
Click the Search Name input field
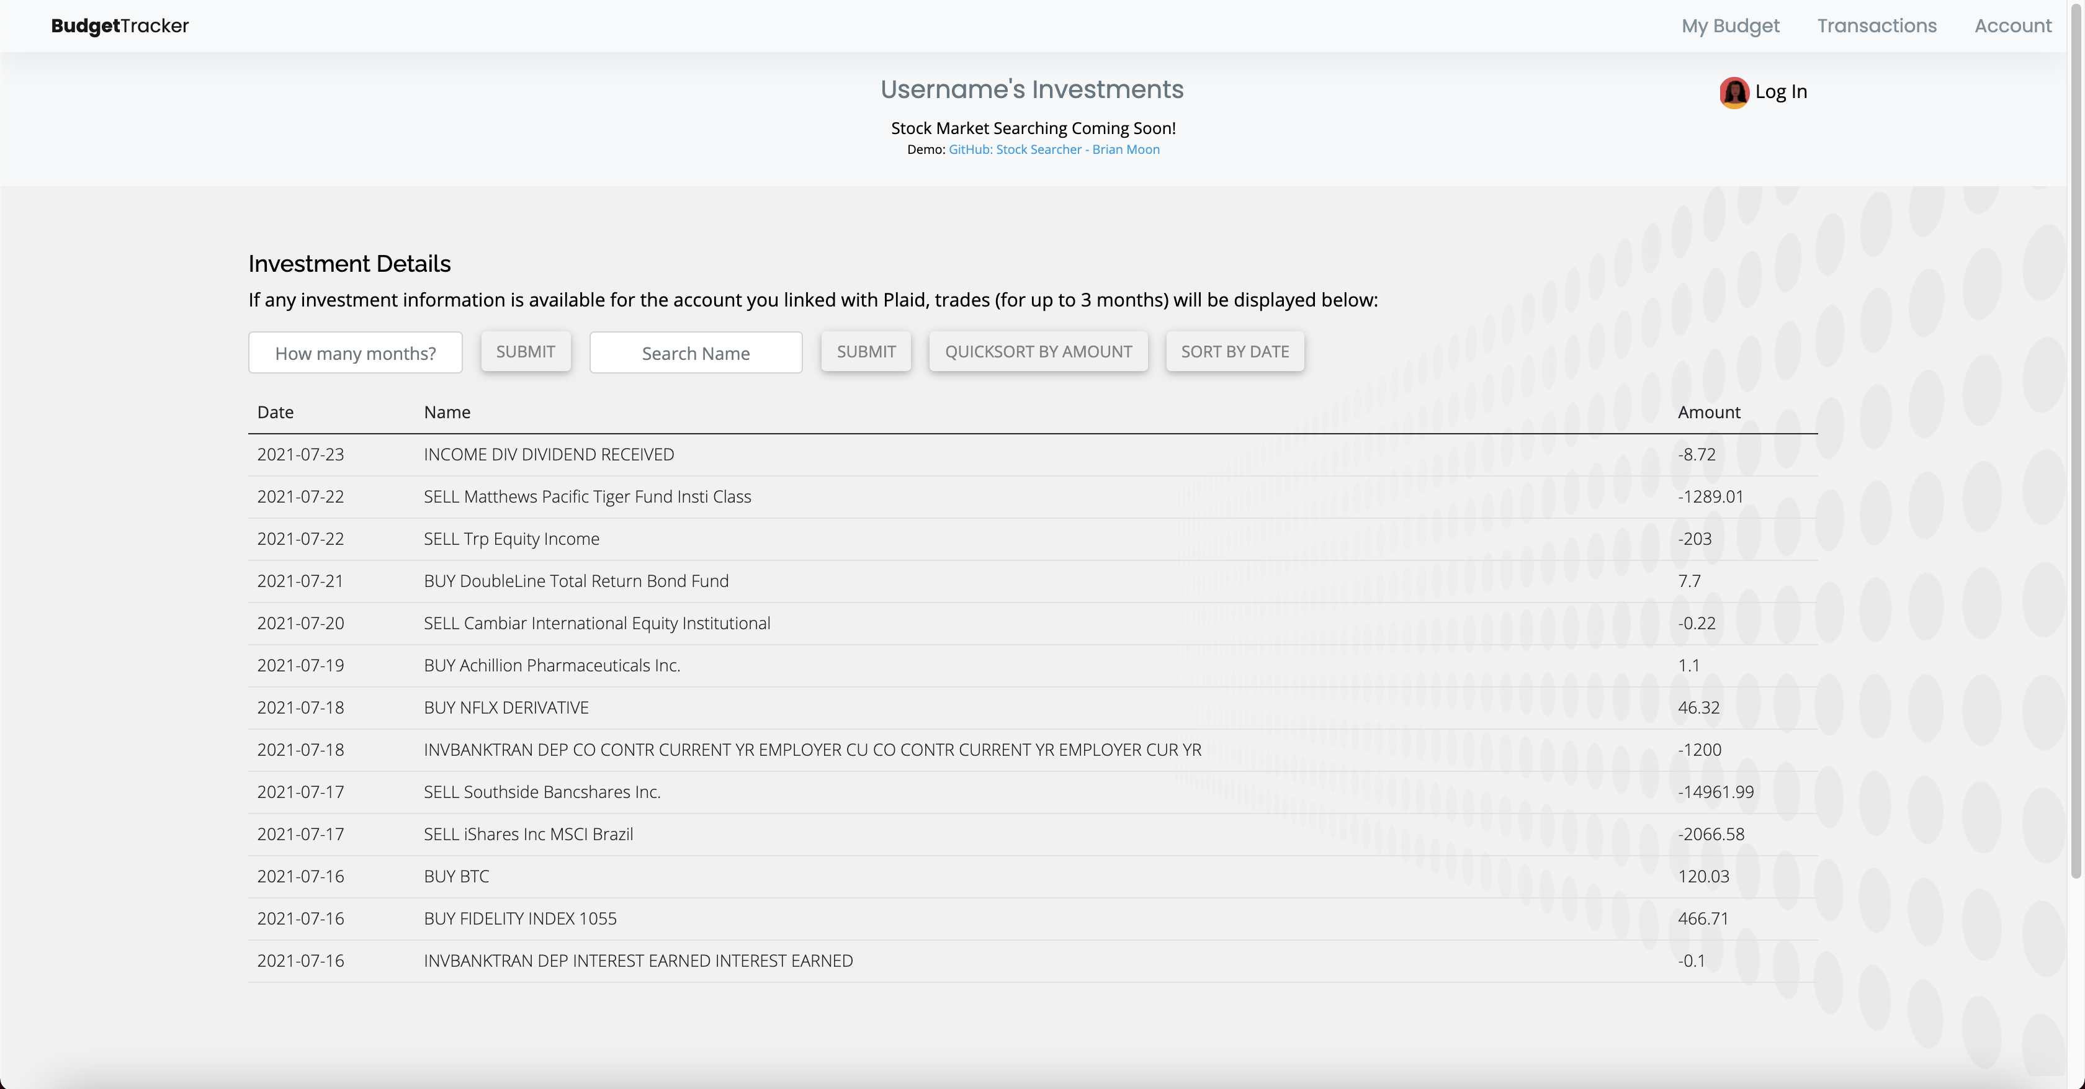[x=696, y=352]
